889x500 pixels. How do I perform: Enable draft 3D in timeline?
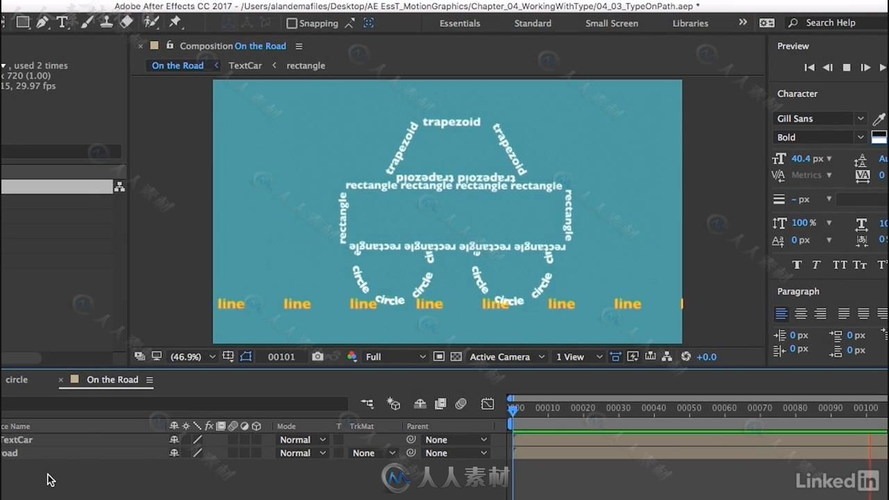tap(394, 403)
